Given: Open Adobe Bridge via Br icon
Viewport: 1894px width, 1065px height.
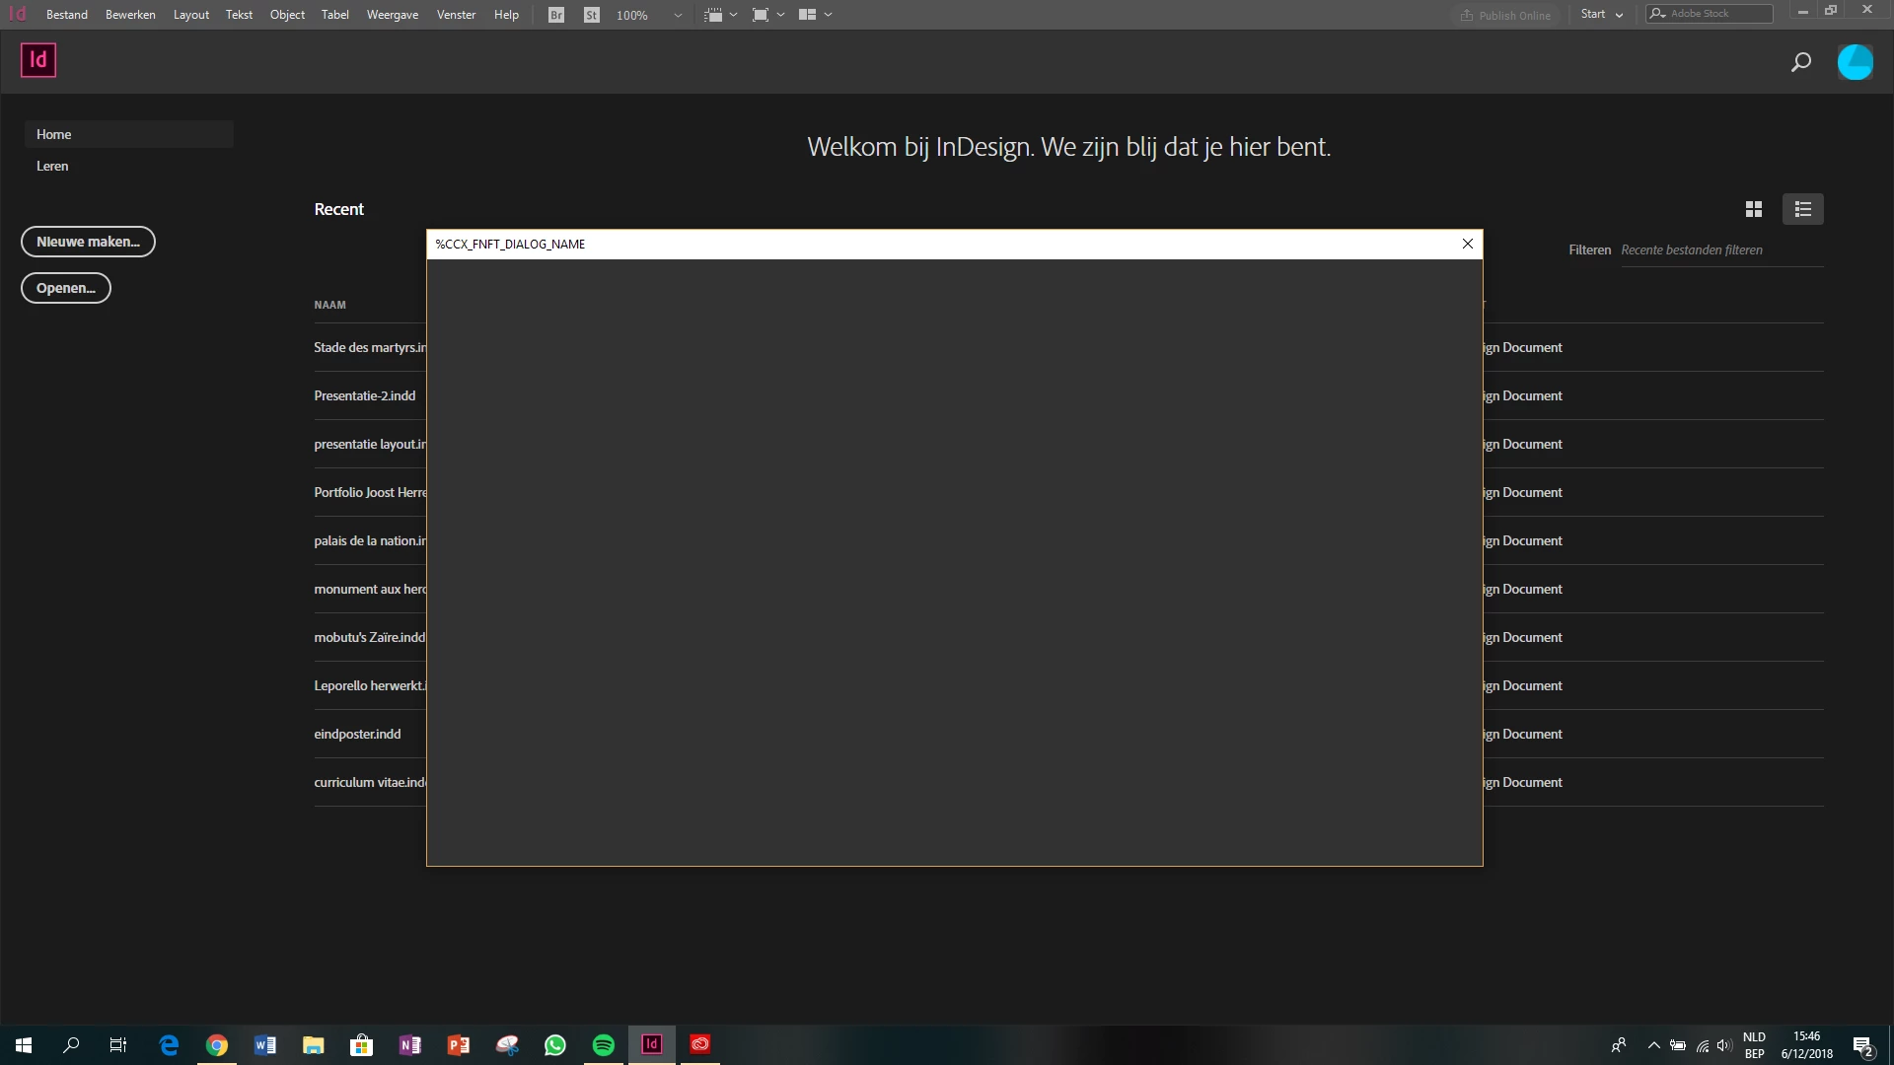Looking at the screenshot, I should point(556,15).
